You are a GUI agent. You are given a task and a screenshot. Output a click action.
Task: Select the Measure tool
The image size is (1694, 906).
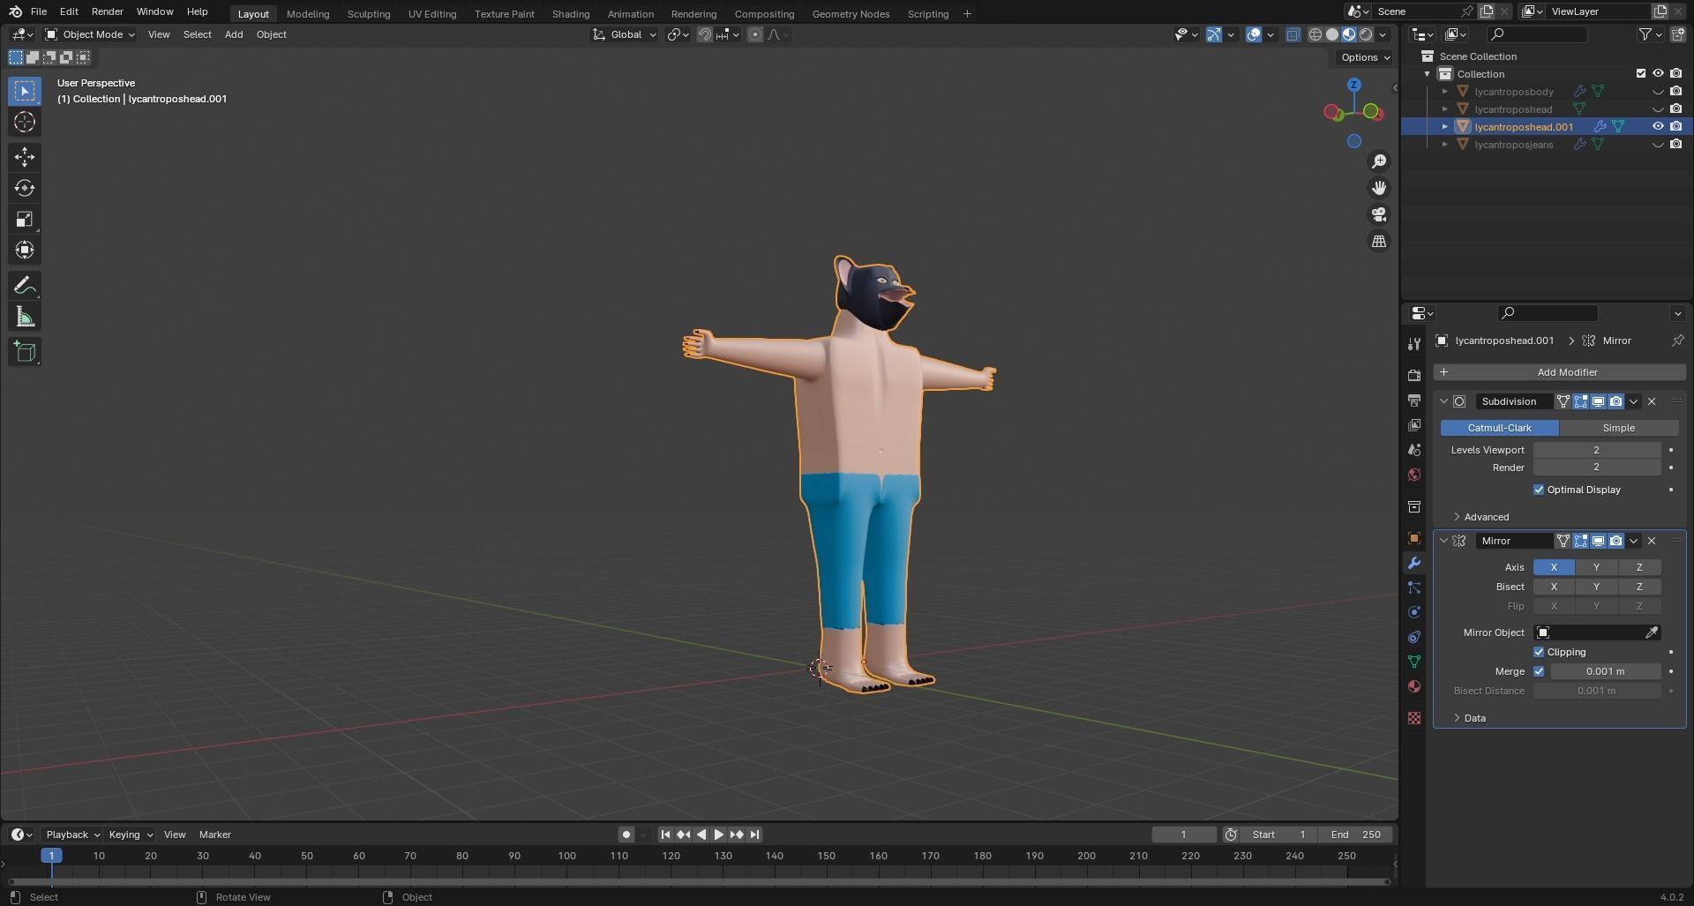[x=25, y=317]
